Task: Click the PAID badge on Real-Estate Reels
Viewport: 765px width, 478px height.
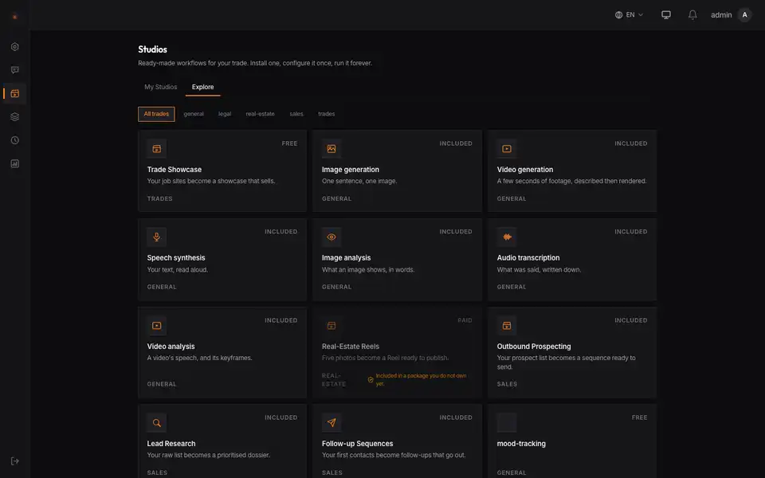Action: (465, 320)
